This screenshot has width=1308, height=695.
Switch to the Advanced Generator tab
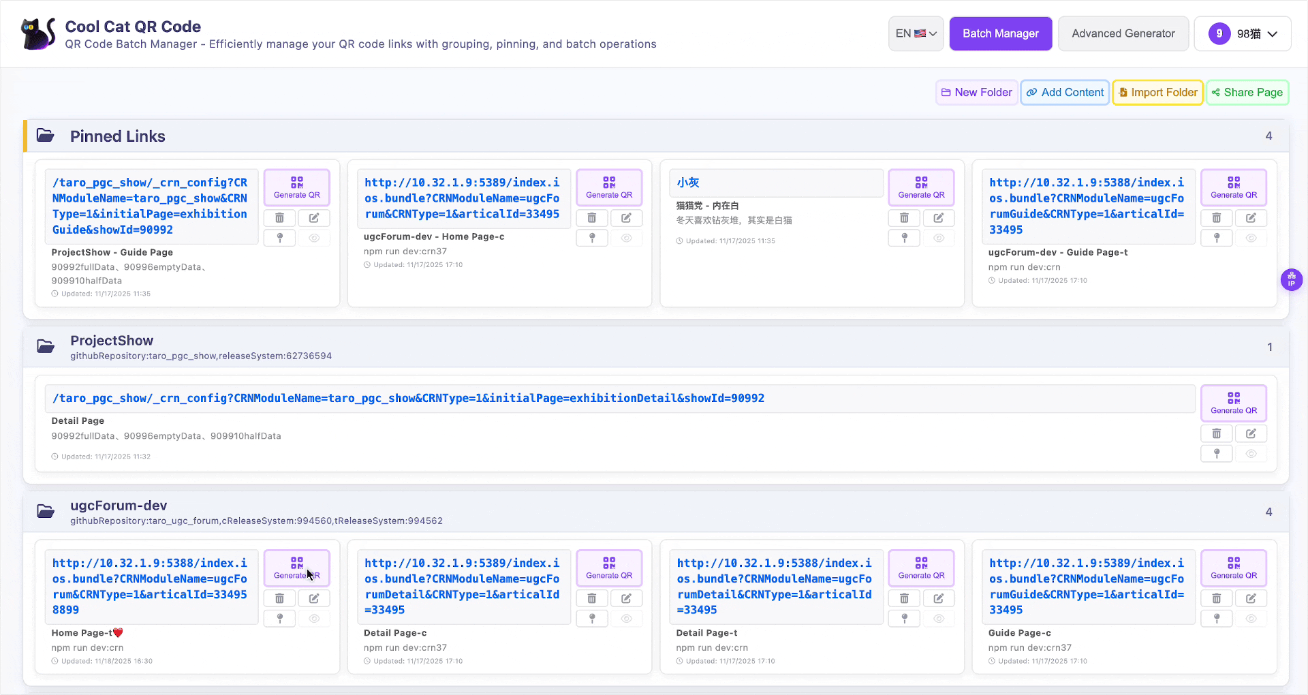pos(1123,33)
